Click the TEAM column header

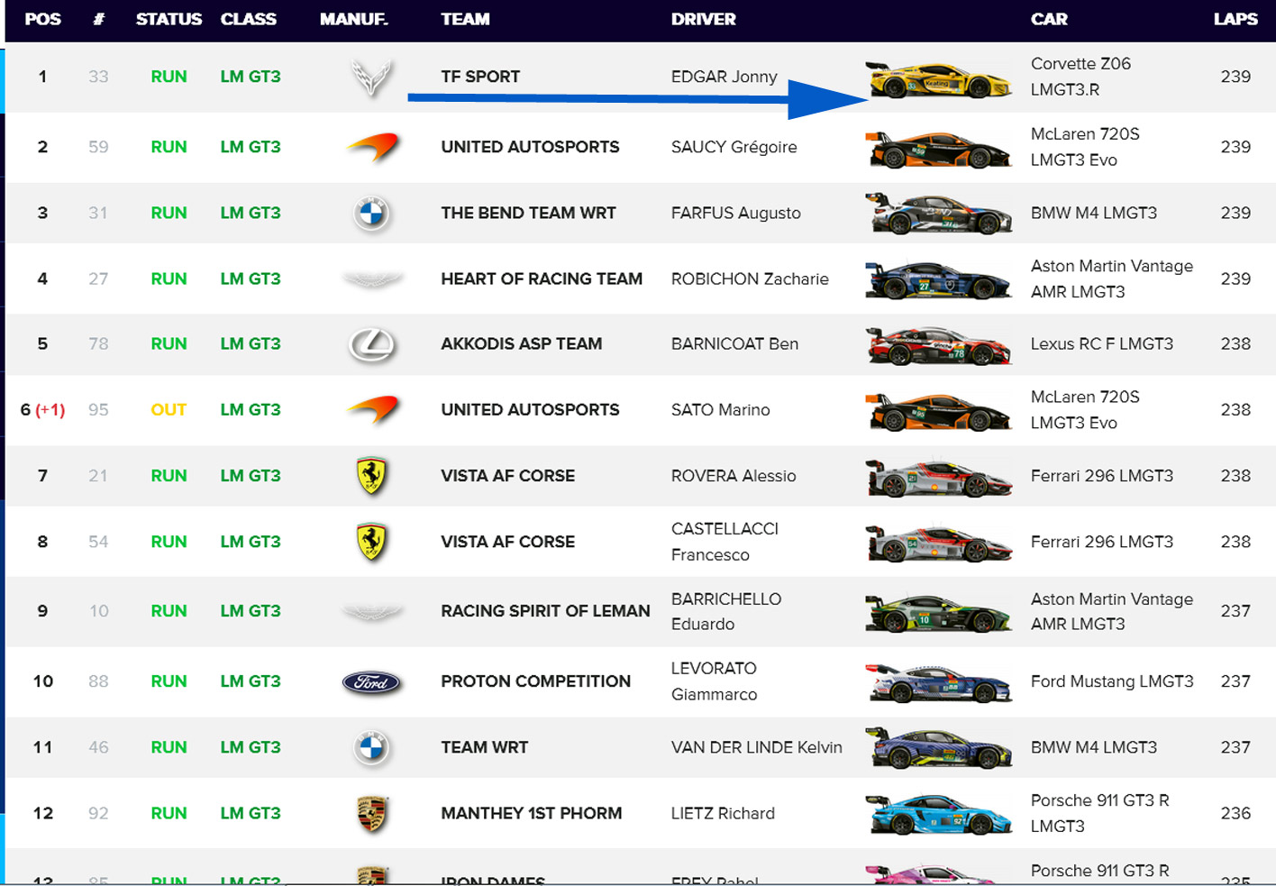pos(465,19)
